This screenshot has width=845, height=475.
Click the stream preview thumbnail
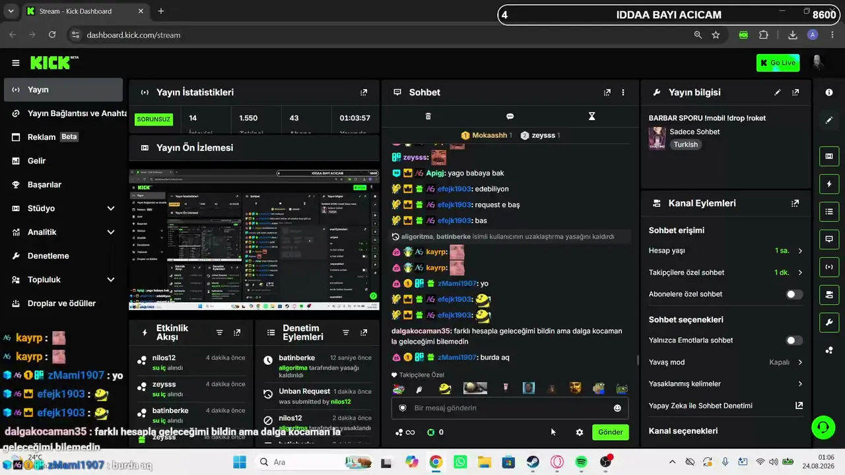[x=254, y=239]
